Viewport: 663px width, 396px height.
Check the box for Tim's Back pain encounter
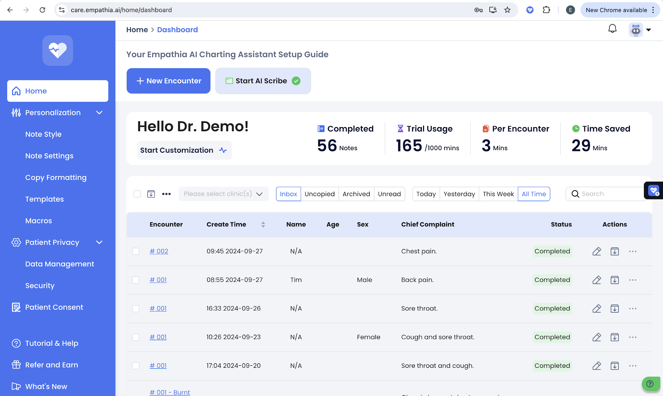click(136, 280)
